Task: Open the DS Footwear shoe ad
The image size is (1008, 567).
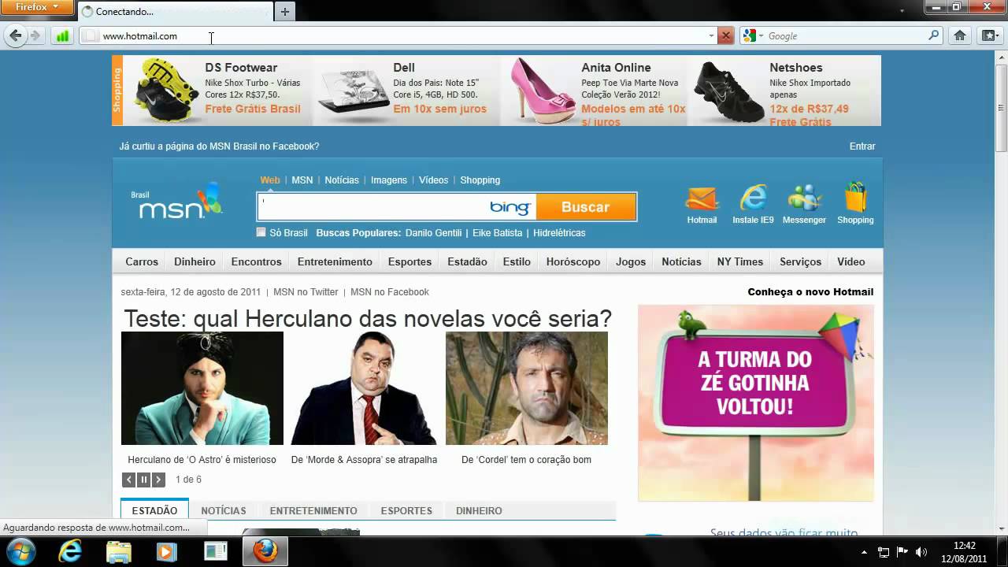Action: pyautogui.click(x=218, y=91)
